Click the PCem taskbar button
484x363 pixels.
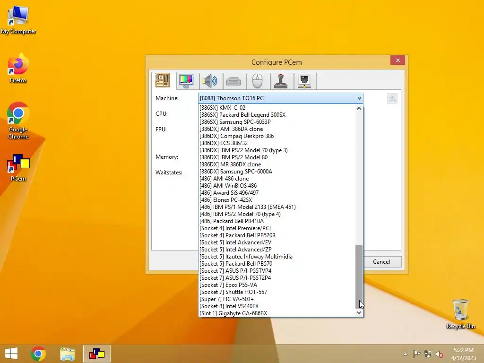(97, 354)
